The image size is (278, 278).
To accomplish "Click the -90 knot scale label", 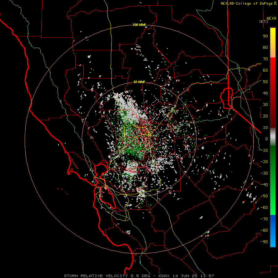I will coord(264,242).
